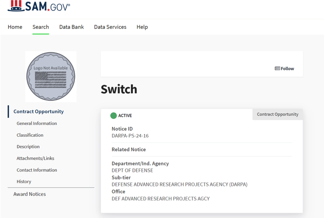Open the Home navigation item

point(15,27)
